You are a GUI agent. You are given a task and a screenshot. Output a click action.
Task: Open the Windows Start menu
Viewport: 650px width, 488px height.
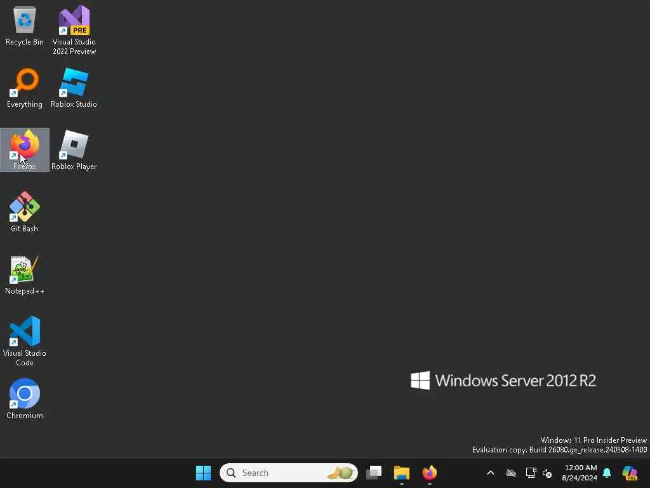[203, 473]
